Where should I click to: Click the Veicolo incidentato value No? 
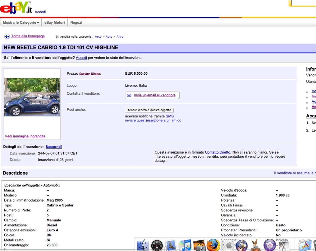[278, 235]
